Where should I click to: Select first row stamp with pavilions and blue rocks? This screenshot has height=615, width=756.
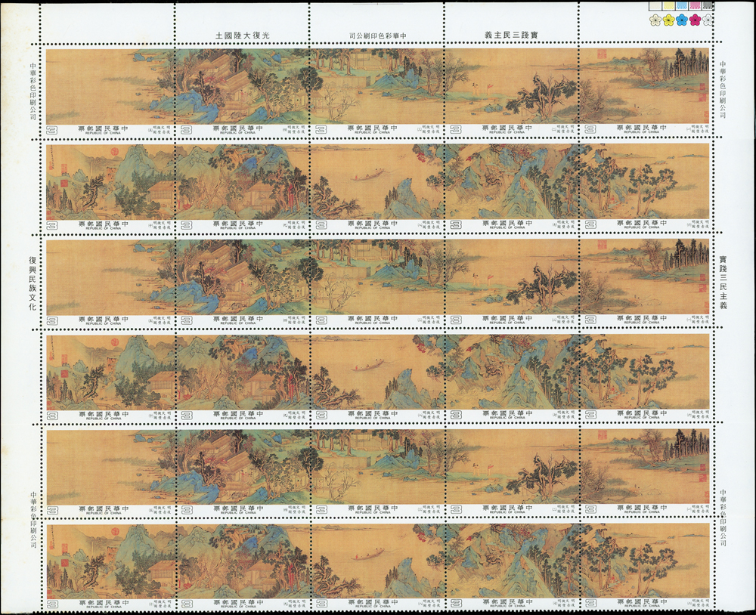point(243,91)
